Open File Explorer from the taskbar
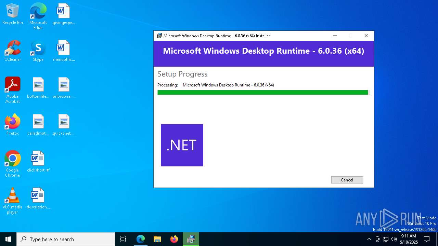 157,239
